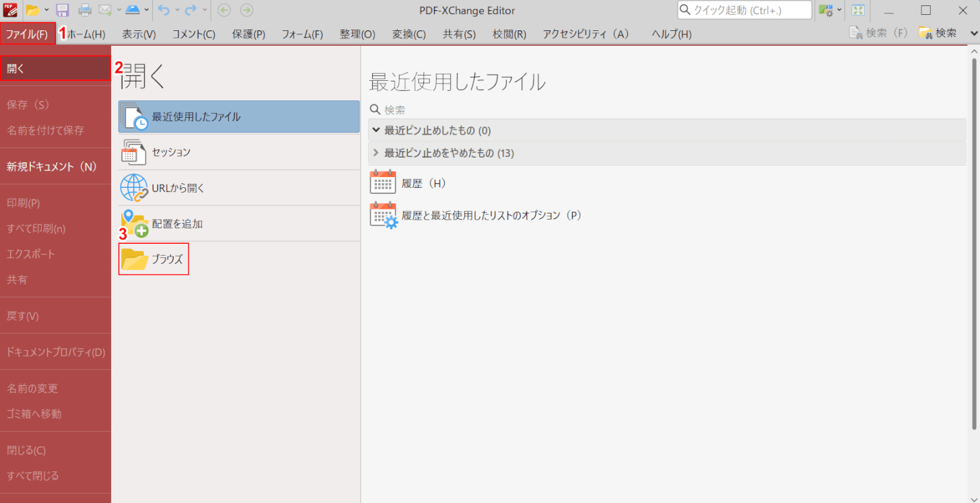Viewport: 980px width, 503px height.
Task: Click the open folder icon in quick toolbar
Action: coord(32,10)
